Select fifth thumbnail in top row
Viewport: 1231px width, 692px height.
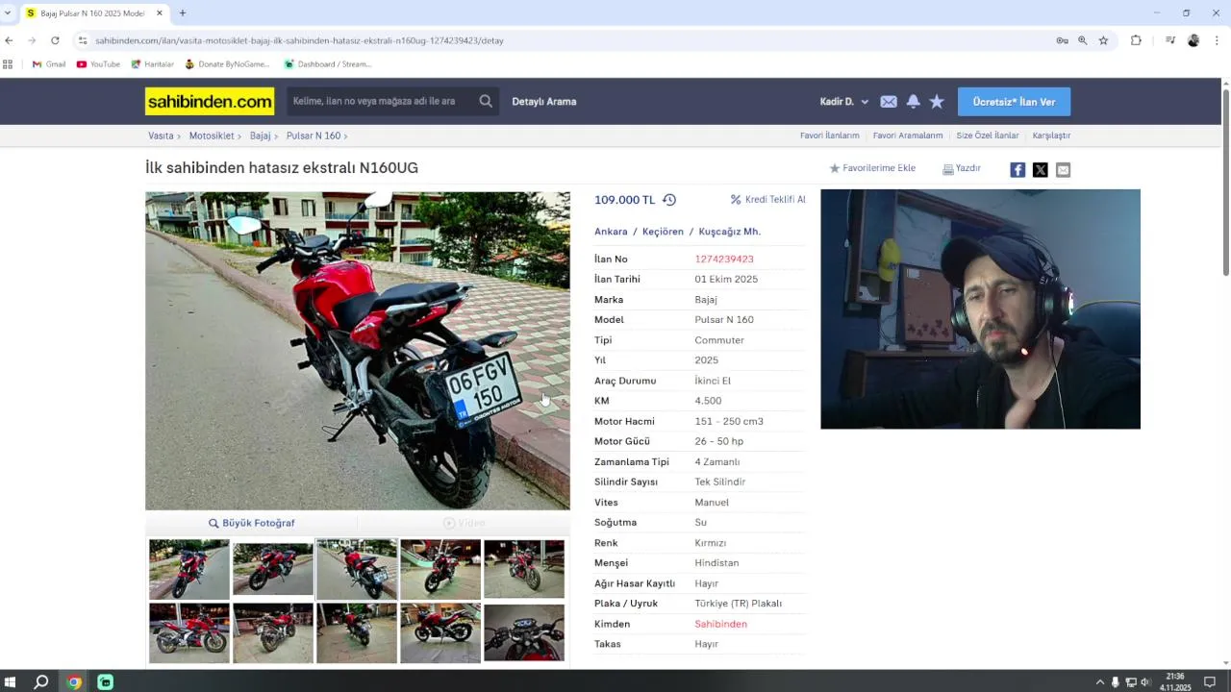524,570
